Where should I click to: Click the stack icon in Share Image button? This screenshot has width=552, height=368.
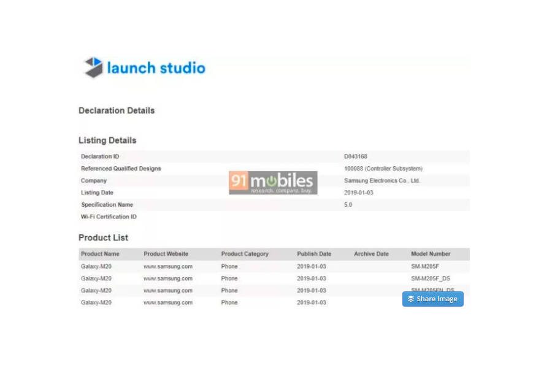(411, 299)
